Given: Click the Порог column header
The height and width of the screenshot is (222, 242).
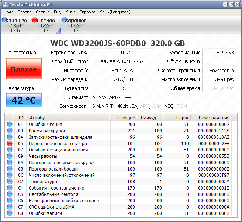Looking at the screenshot, I should tap(177, 118).
